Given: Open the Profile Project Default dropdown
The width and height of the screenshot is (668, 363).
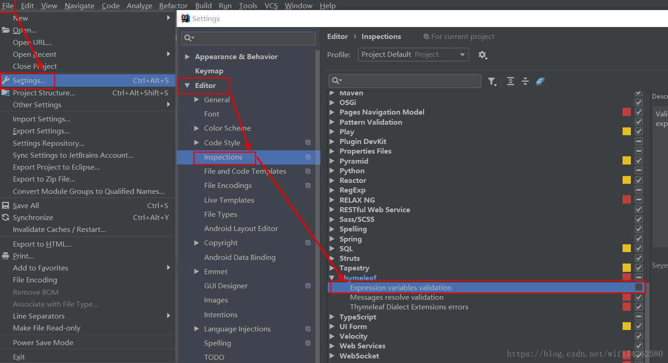Looking at the screenshot, I should pos(413,55).
